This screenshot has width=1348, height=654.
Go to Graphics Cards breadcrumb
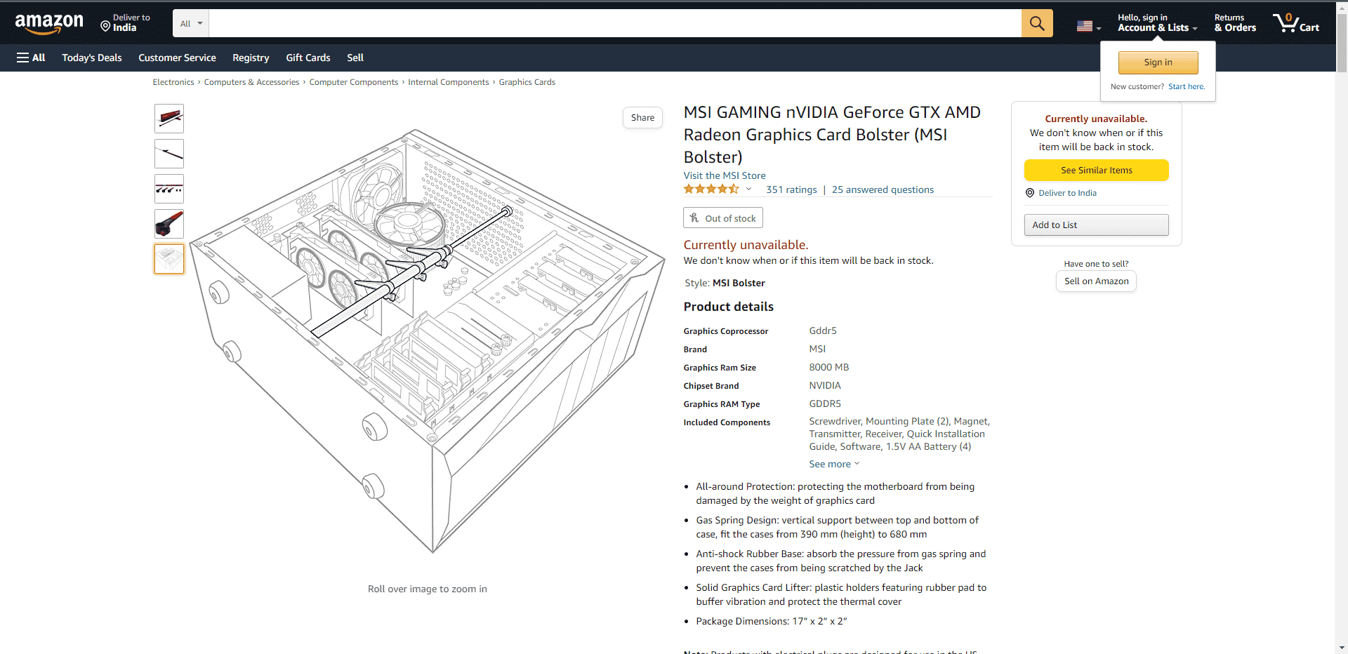point(527,82)
